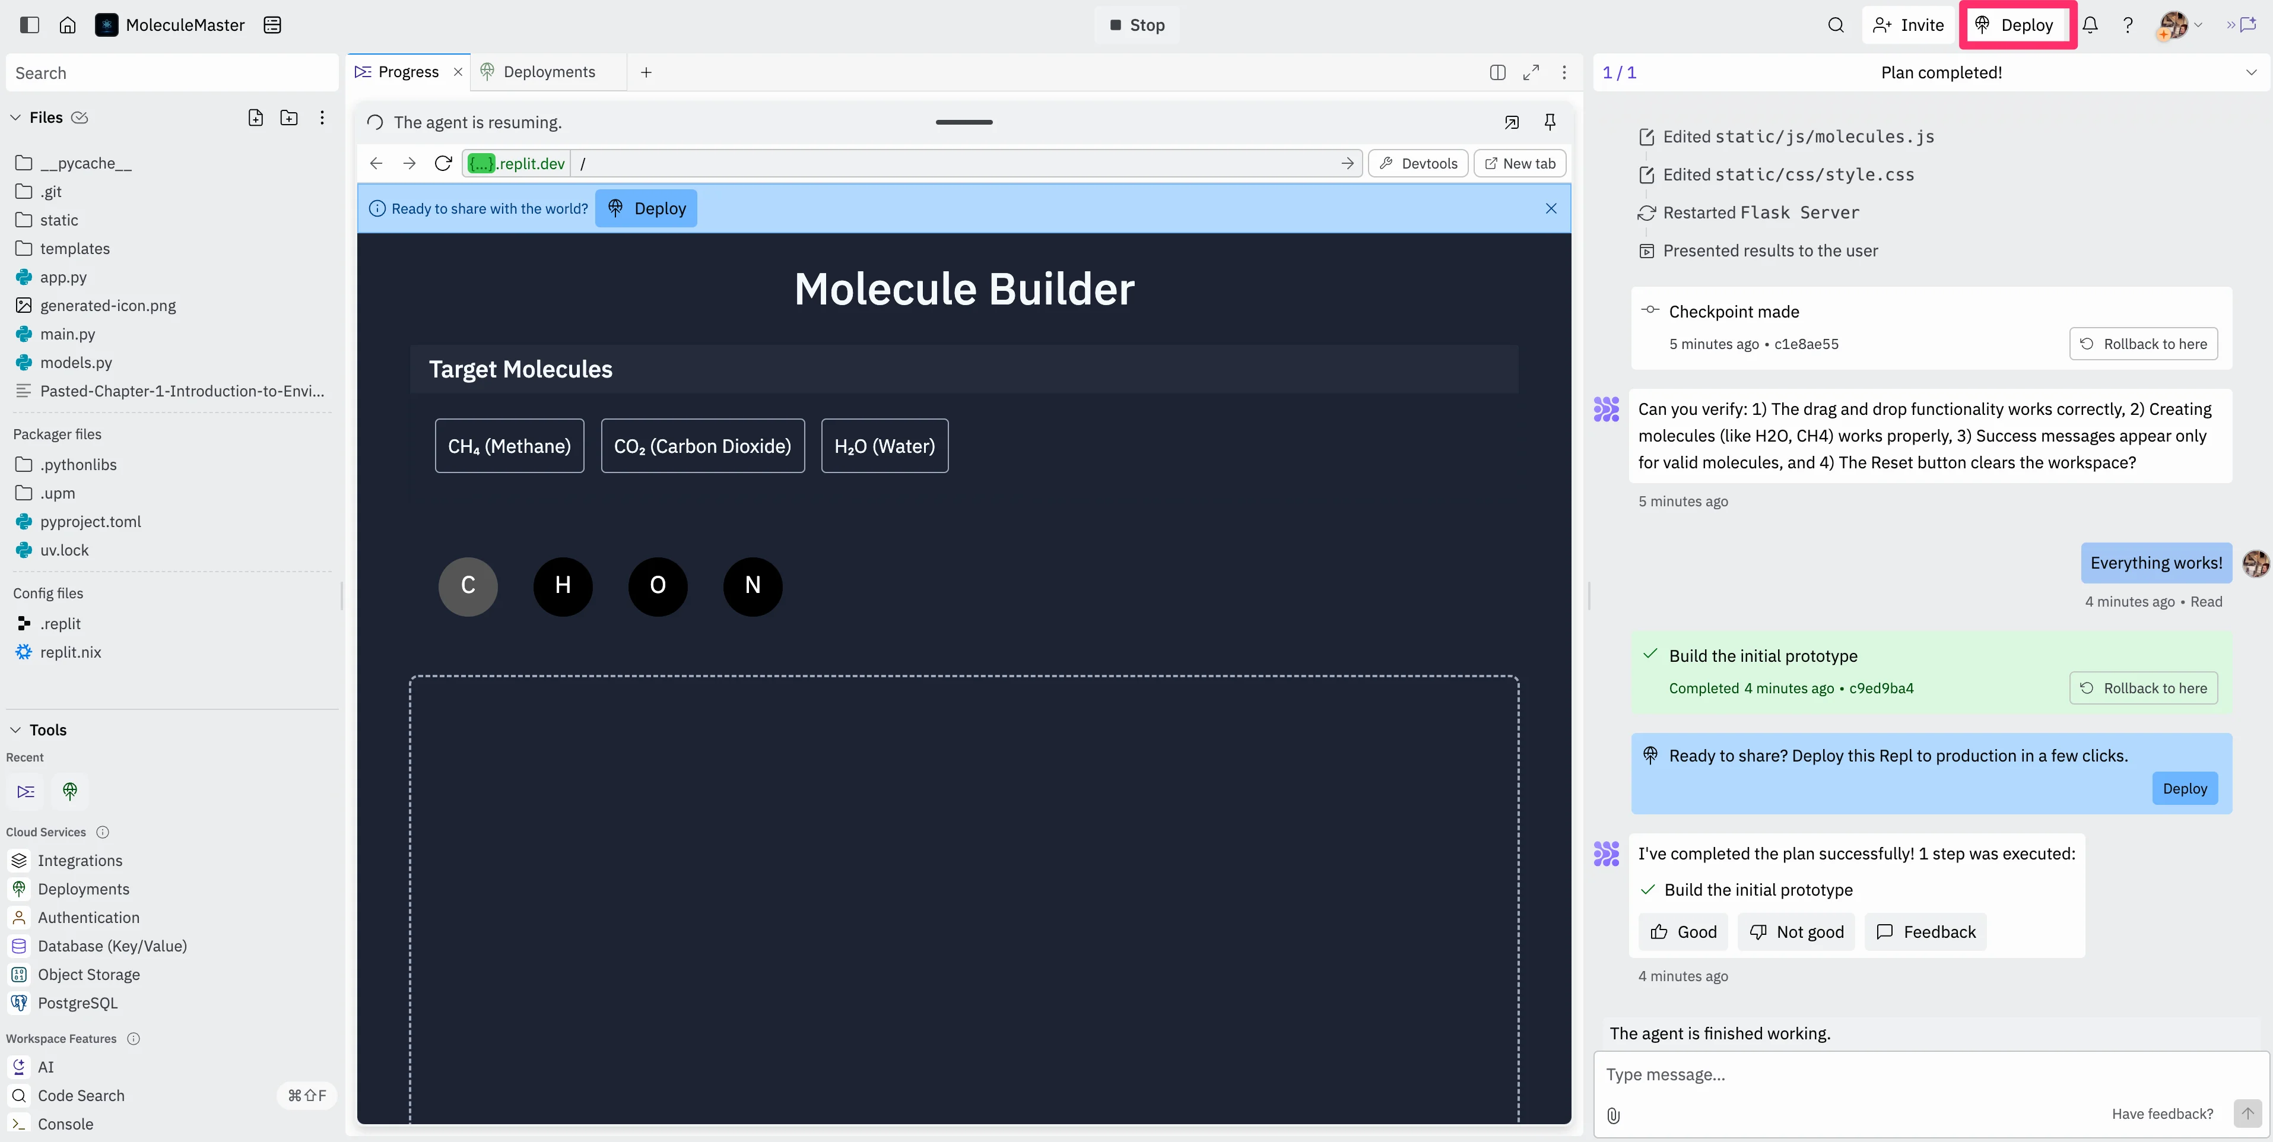Collapse the Tools section

15,730
